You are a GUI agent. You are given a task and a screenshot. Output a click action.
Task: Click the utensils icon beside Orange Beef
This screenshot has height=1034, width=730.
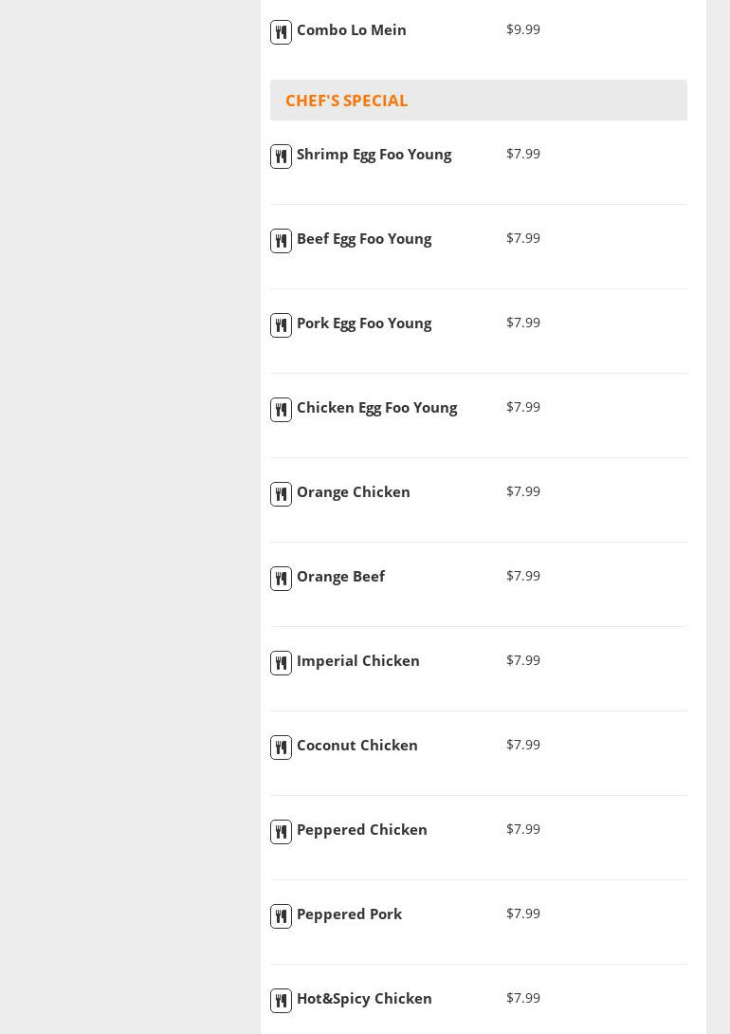click(x=281, y=579)
